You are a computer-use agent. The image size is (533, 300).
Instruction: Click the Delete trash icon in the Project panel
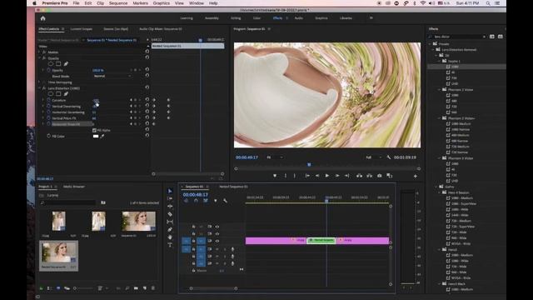pyautogui.click(x=153, y=288)
